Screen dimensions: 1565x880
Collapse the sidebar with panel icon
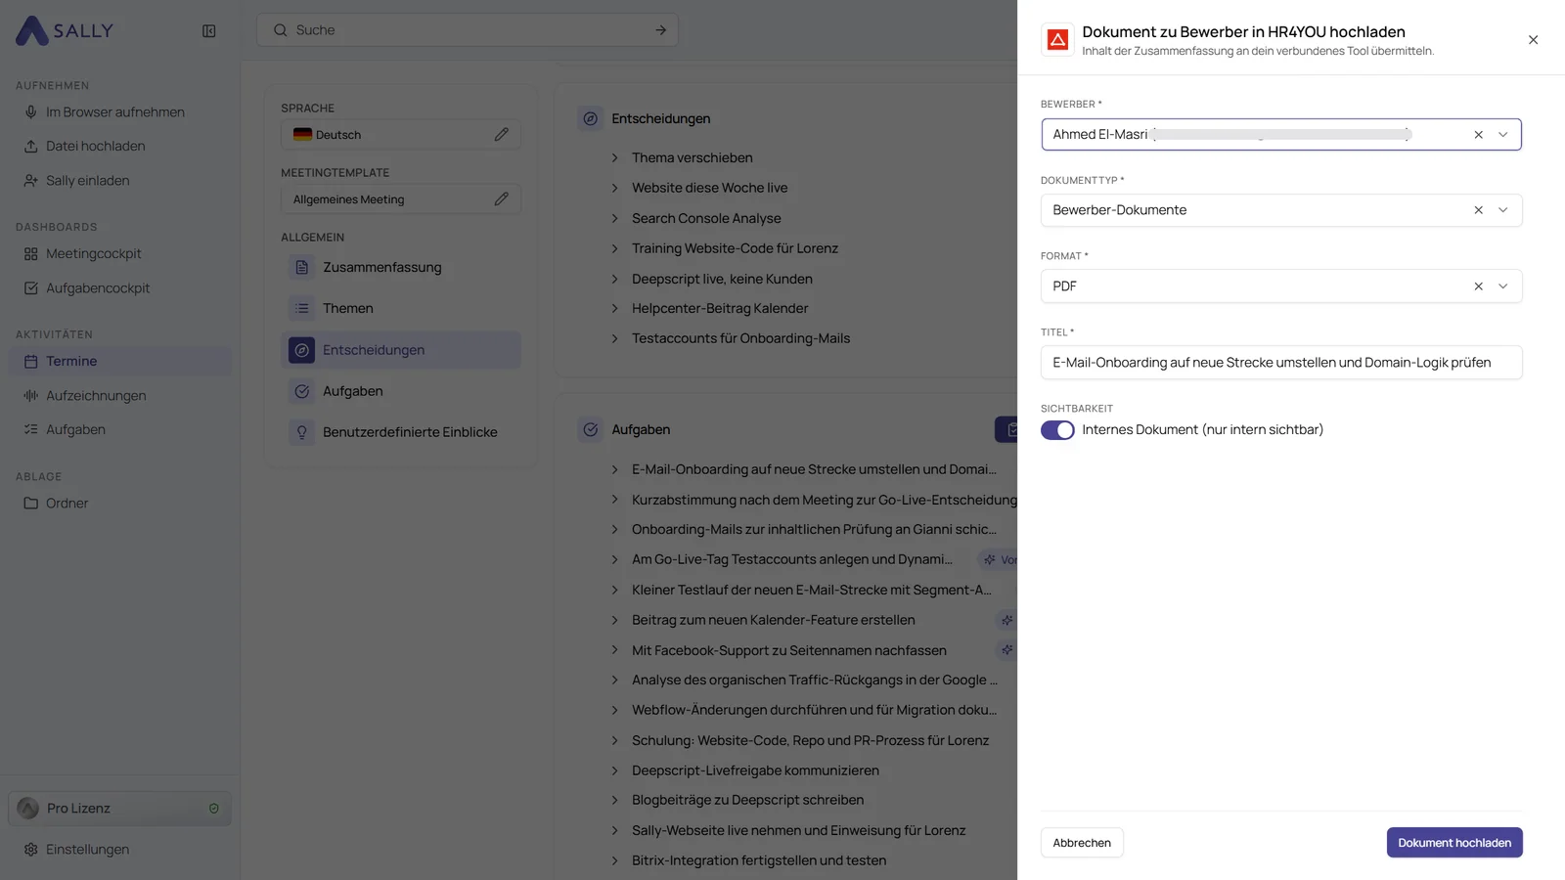click(208, 31)
